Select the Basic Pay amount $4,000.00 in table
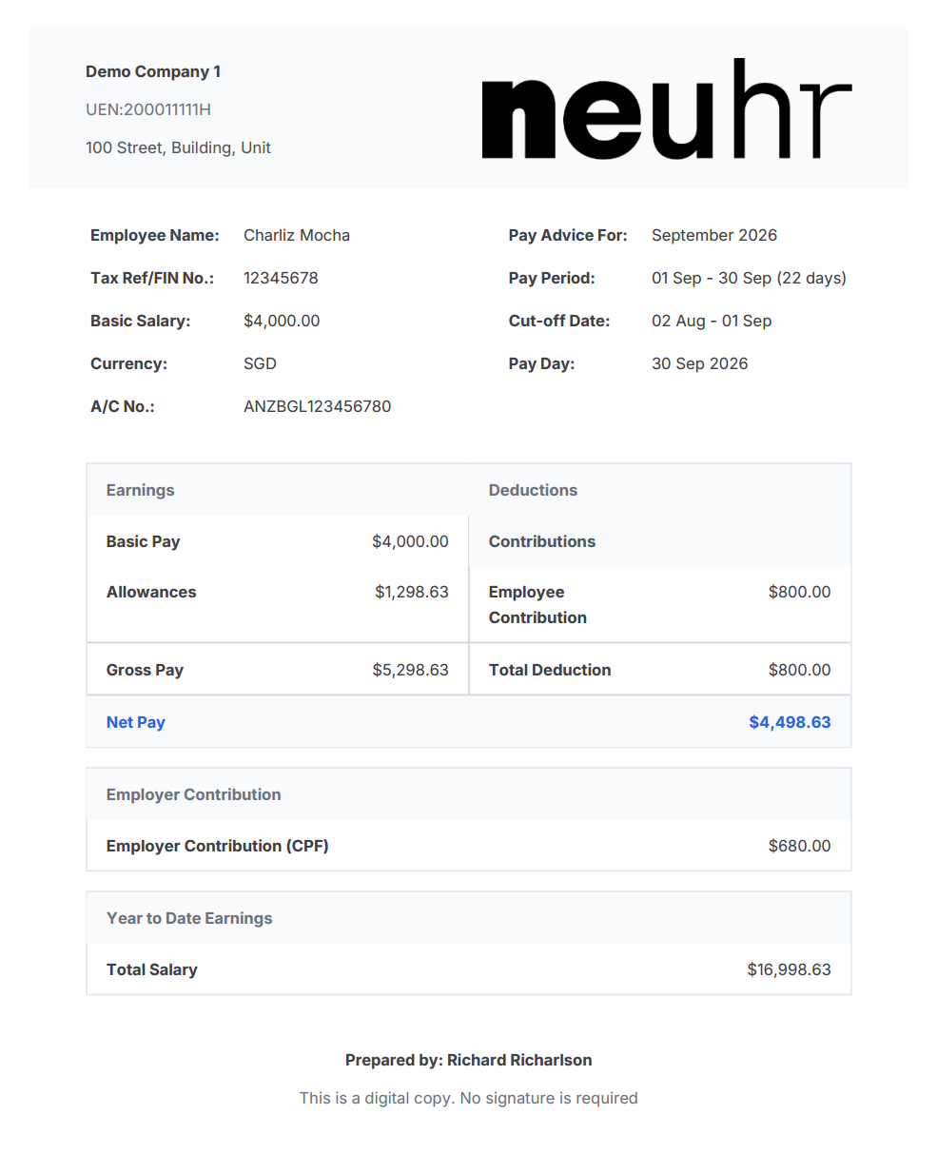The height and width of the screenshot is (1154, 937). [410, 541]
